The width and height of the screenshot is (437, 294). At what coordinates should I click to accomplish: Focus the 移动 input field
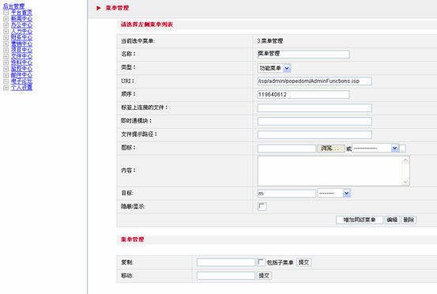(x=226, y=276)
